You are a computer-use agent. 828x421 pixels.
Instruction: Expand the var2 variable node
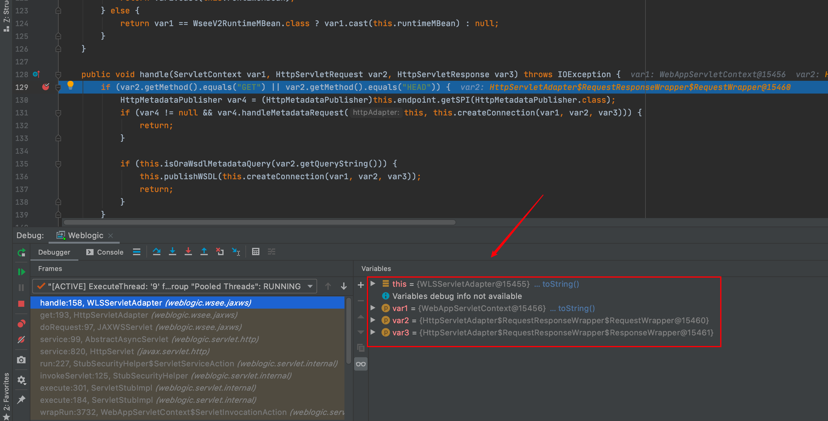[x=373, y=320]
